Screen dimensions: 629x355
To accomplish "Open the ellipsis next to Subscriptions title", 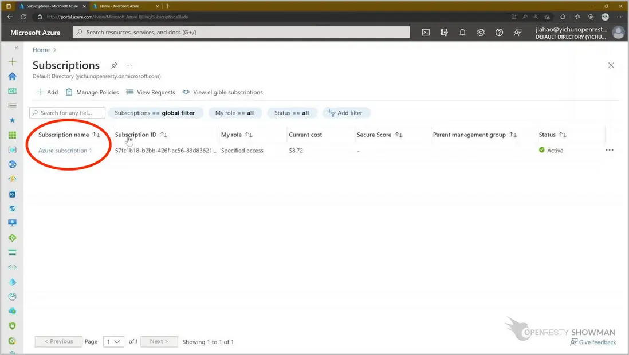I will 129,65.
